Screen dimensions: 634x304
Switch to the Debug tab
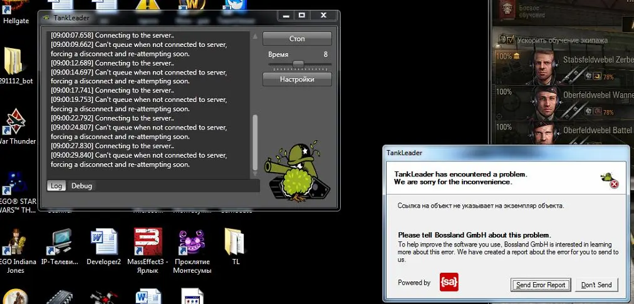[x=81, y=186]
